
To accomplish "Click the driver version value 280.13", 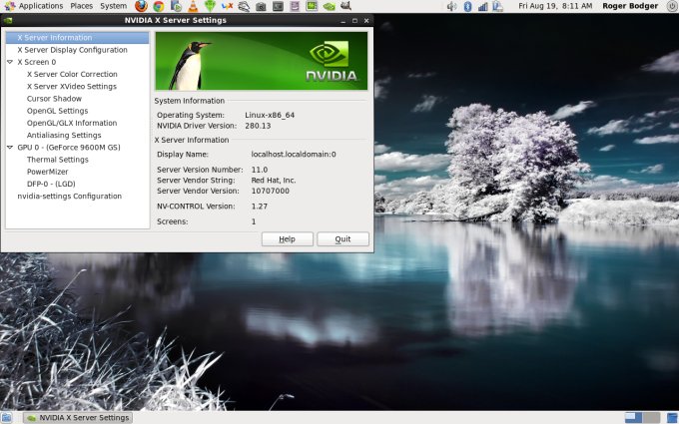I will click(x=258, y=126).
